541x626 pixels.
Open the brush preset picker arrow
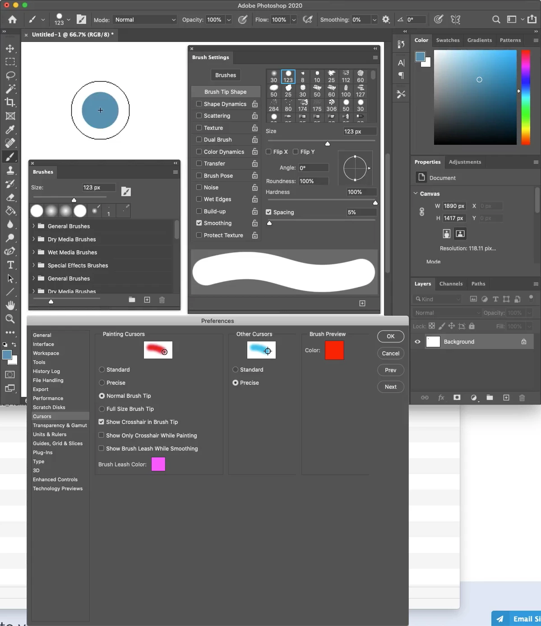click(69, 19)
